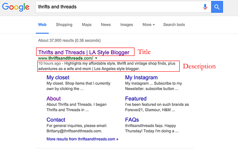The width and height of the screenshot is (238, 149).
Task: Click 'More results from thriftsandthreads.com'
Action: pos(83,139)
